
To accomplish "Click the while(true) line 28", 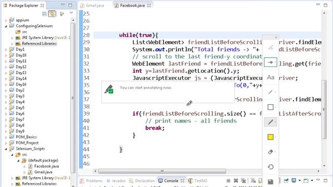I will tap(138, 35).
